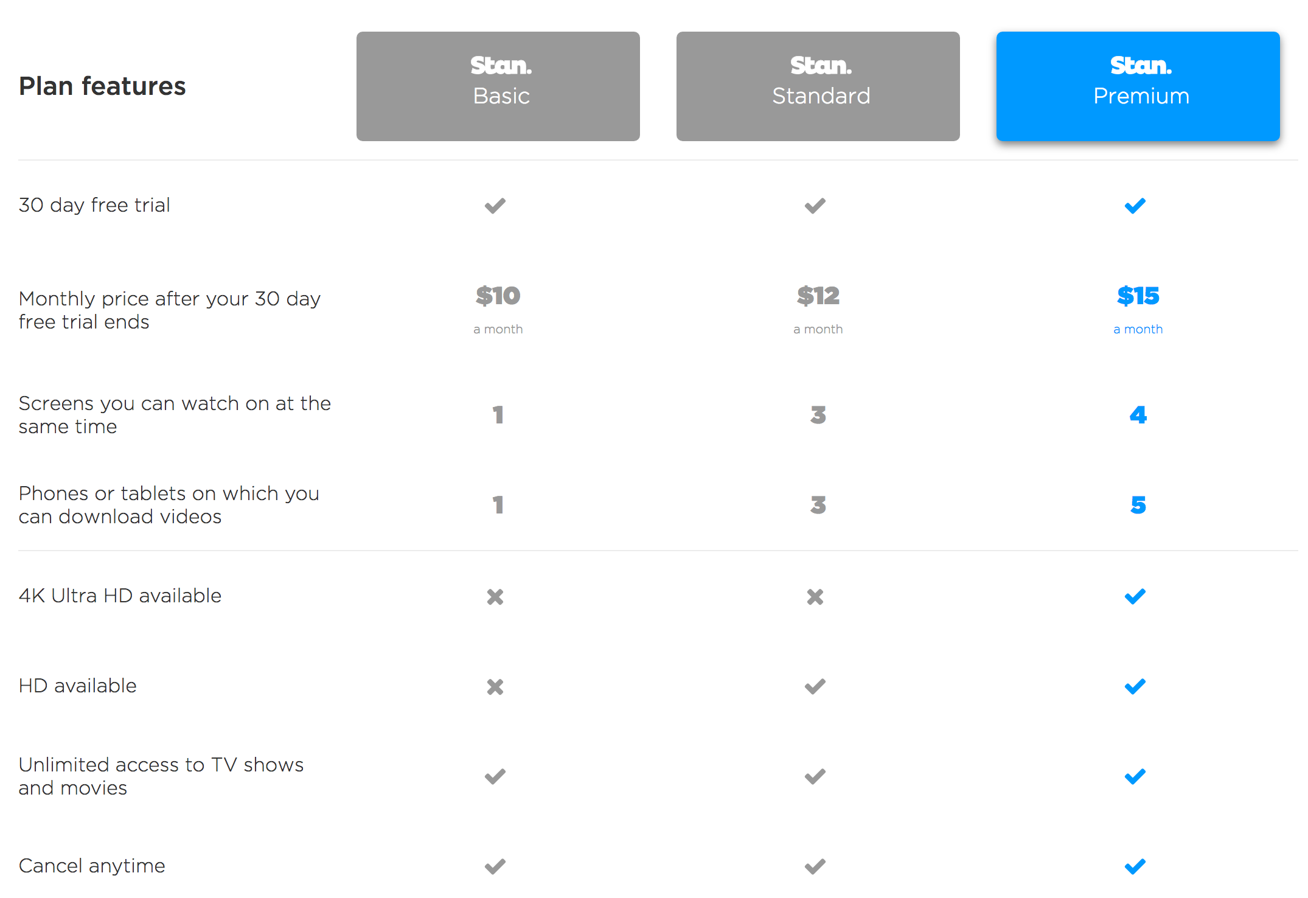Select the Stan Basic plan card
Image resolution: width=1308 pixels, height=898 pixels.
click(498, 86)
